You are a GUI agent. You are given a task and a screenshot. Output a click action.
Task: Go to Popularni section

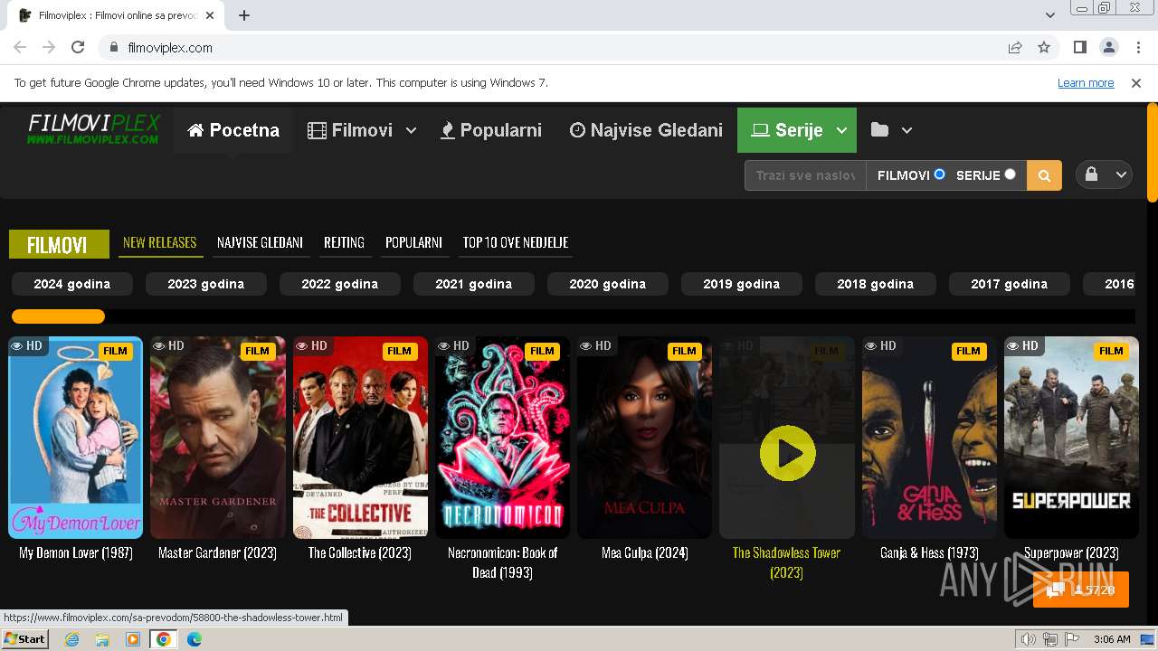click(x=491, y=130)
